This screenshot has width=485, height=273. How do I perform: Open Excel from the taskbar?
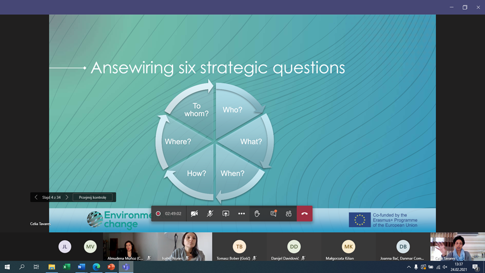pos(66,267)
